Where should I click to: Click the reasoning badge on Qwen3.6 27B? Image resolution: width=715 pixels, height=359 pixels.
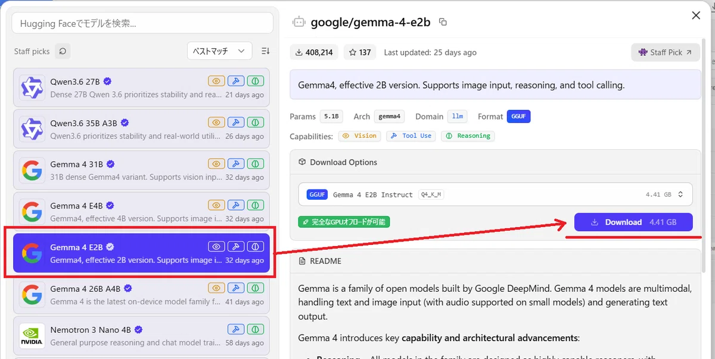pos(256,81)
